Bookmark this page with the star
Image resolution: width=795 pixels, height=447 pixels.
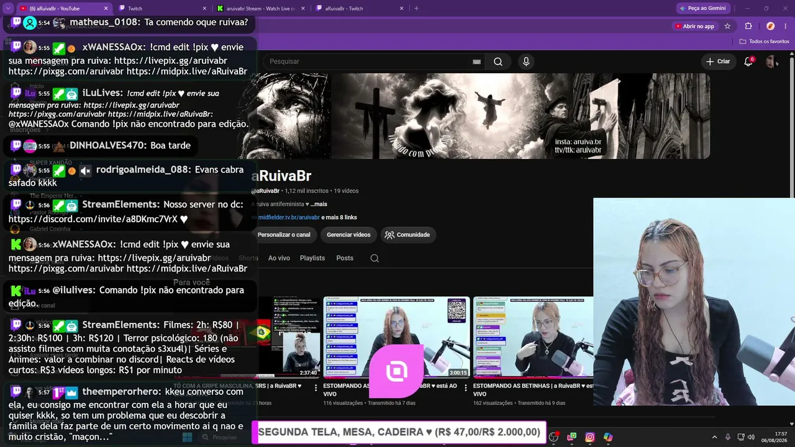[x=727, y=26]
